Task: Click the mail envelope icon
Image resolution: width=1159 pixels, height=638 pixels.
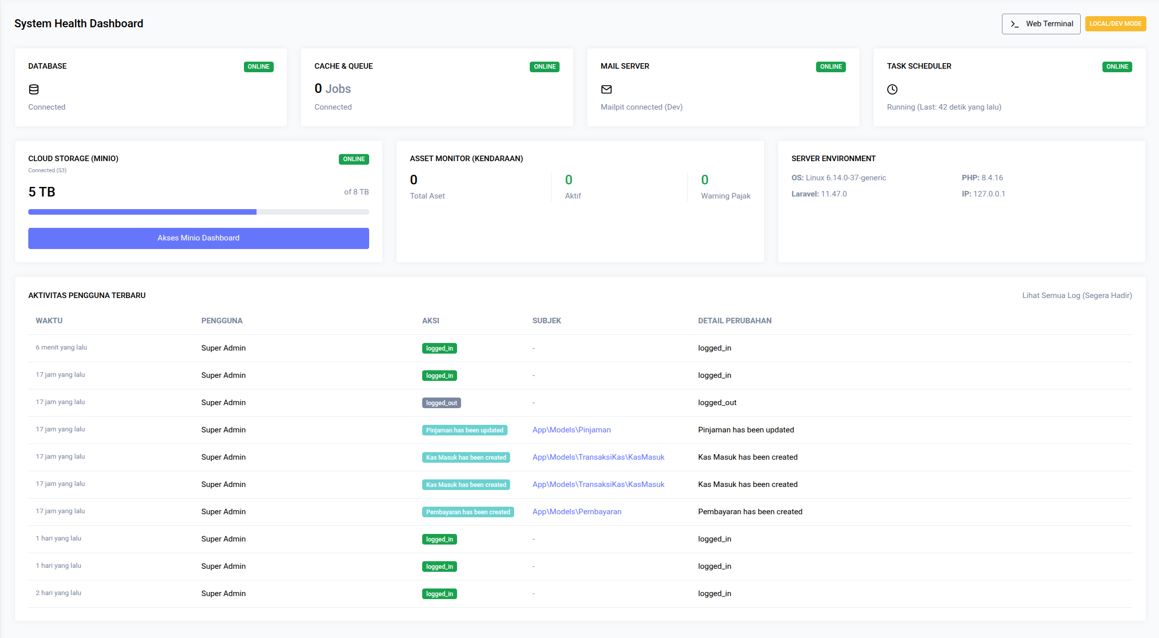Action: 607,89
